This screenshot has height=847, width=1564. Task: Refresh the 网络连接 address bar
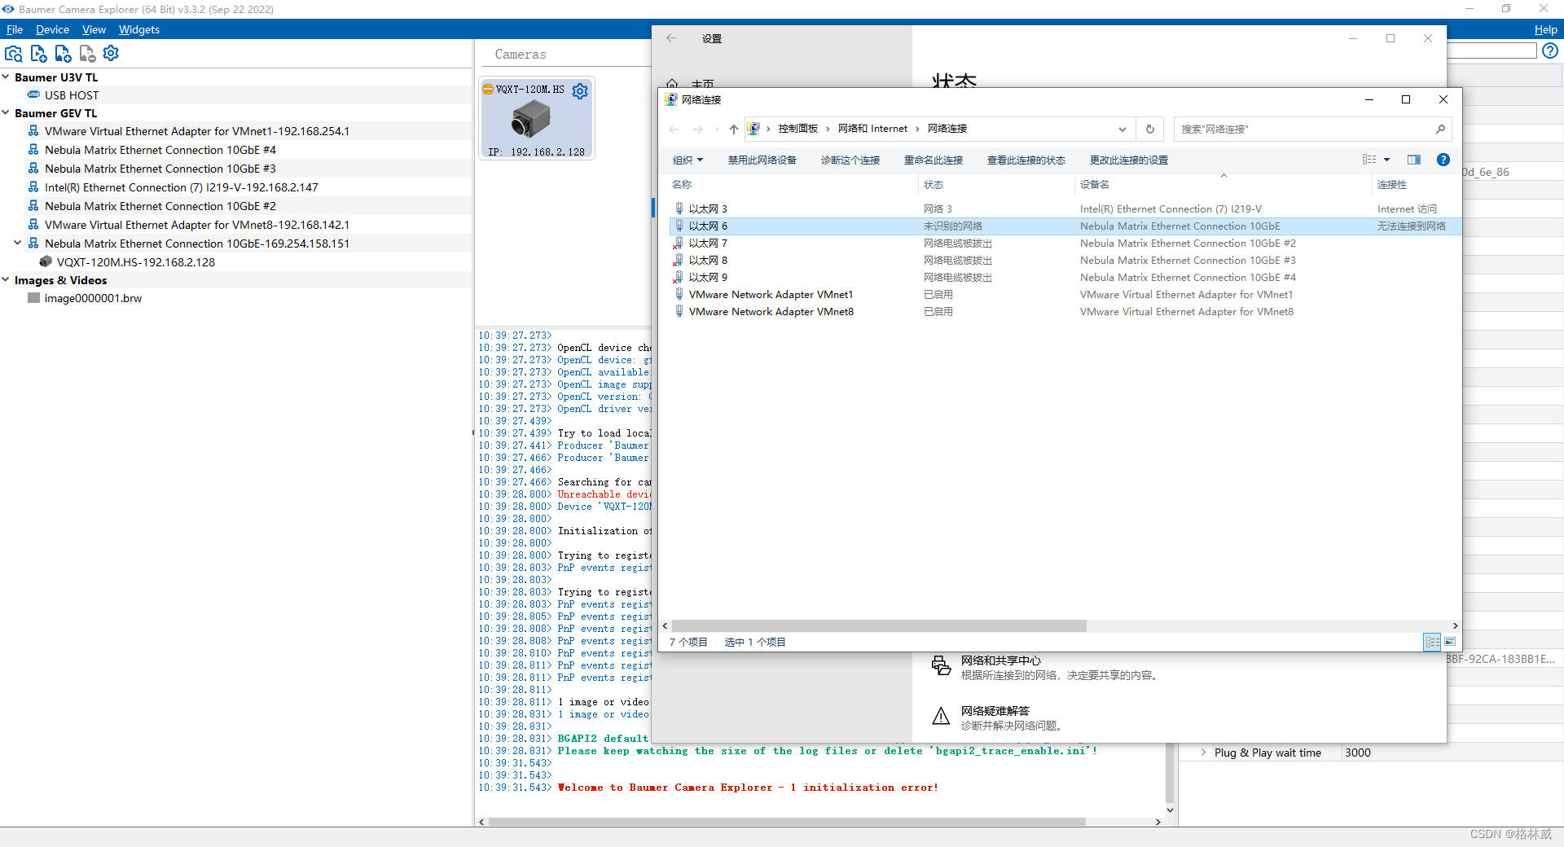[x=1150, y=129]
